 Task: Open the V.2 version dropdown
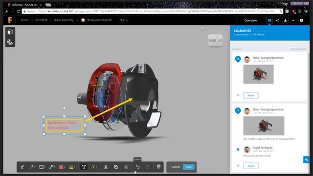click(x=124, y=20)
